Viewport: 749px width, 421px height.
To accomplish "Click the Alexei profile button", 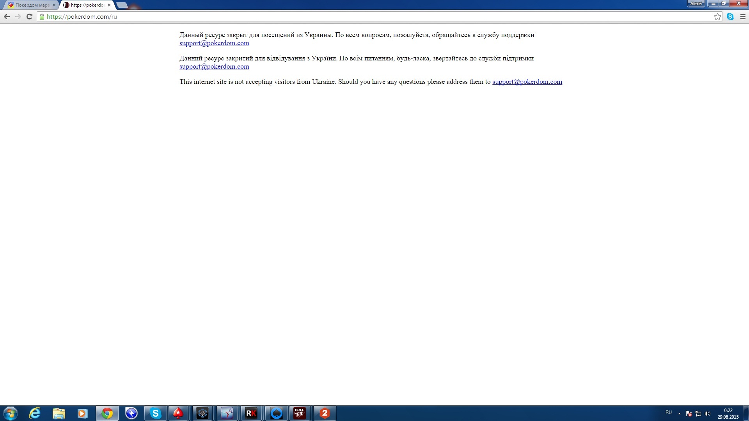I will [696, 4].
